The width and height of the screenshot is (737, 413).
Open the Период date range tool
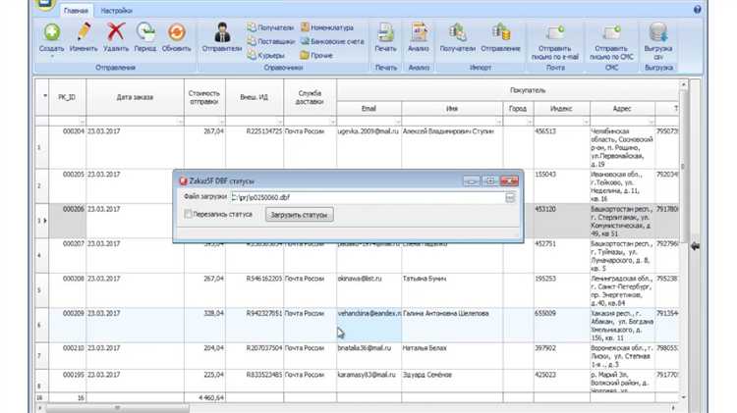pos(145,34)
